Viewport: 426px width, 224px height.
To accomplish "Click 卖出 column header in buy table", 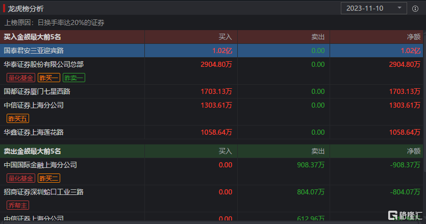I will coord(318,37).
